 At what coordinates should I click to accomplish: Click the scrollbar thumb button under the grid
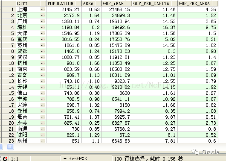click(11, 147)
